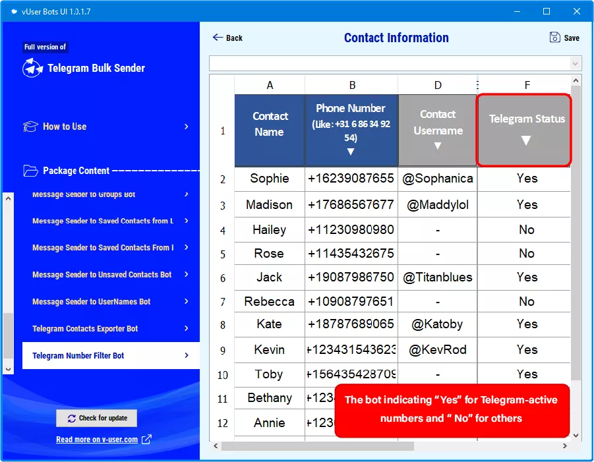Click phone number +19087986750
This screenshot has height=462, width=594.
(x=351, y=277)
